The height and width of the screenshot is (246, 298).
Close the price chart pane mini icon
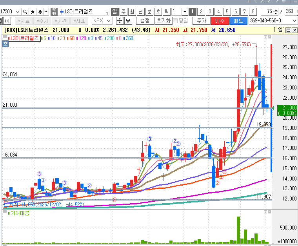(269, 37)
